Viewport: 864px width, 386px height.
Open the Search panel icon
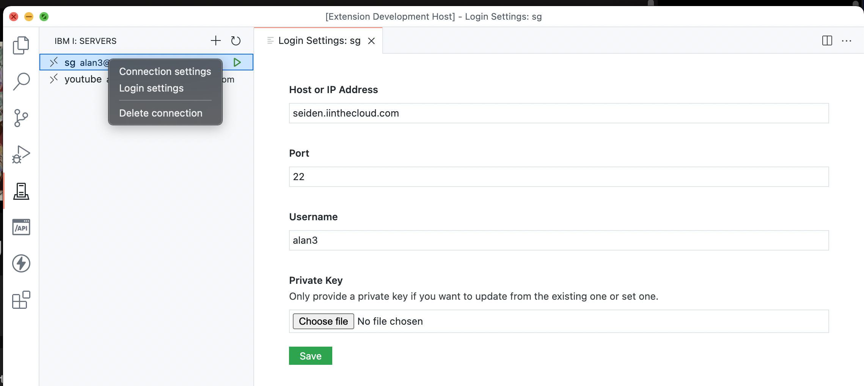[x=21, y=80]
